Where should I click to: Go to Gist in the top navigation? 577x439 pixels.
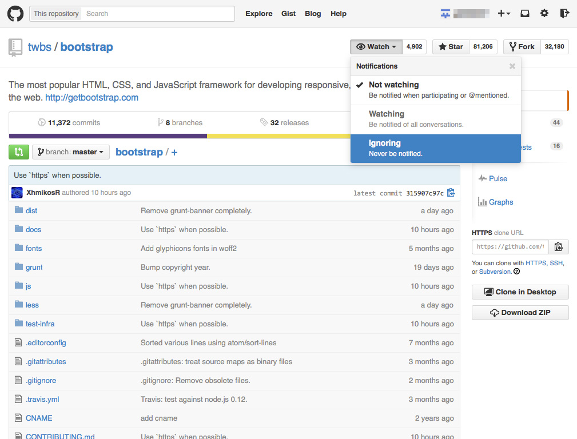288,14
